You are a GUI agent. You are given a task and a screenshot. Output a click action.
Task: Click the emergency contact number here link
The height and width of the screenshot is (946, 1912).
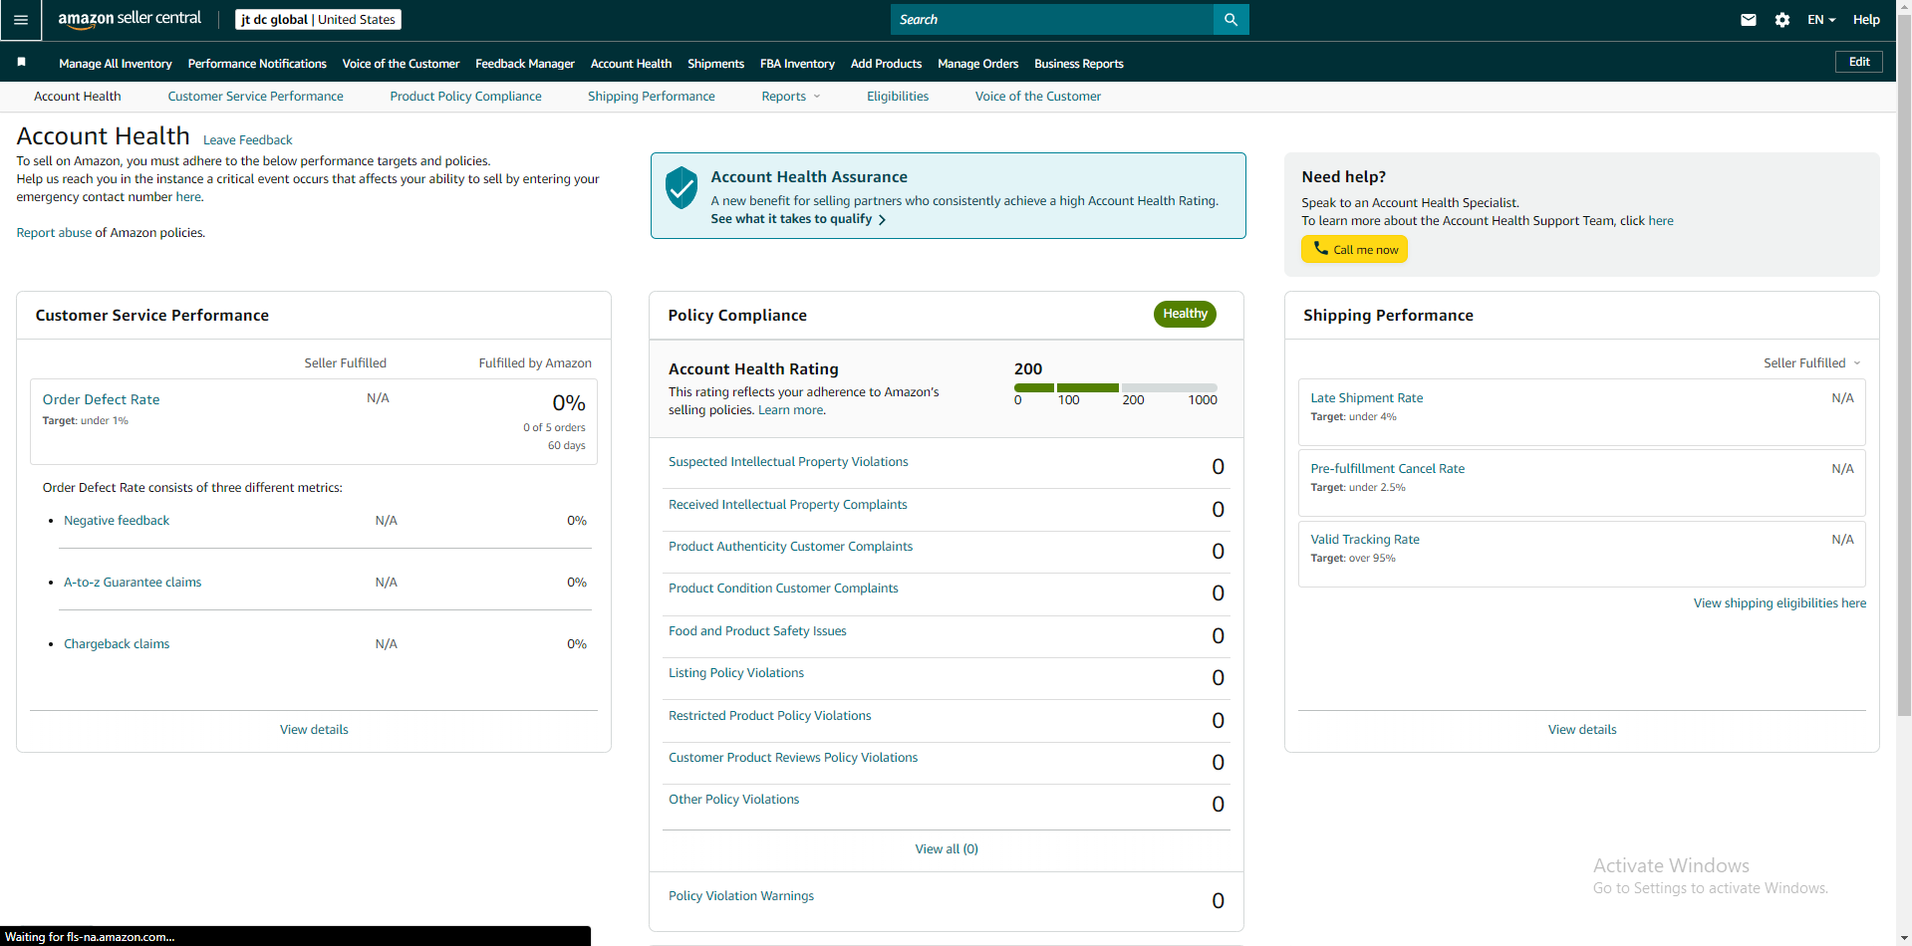click(x=188, y=197)
